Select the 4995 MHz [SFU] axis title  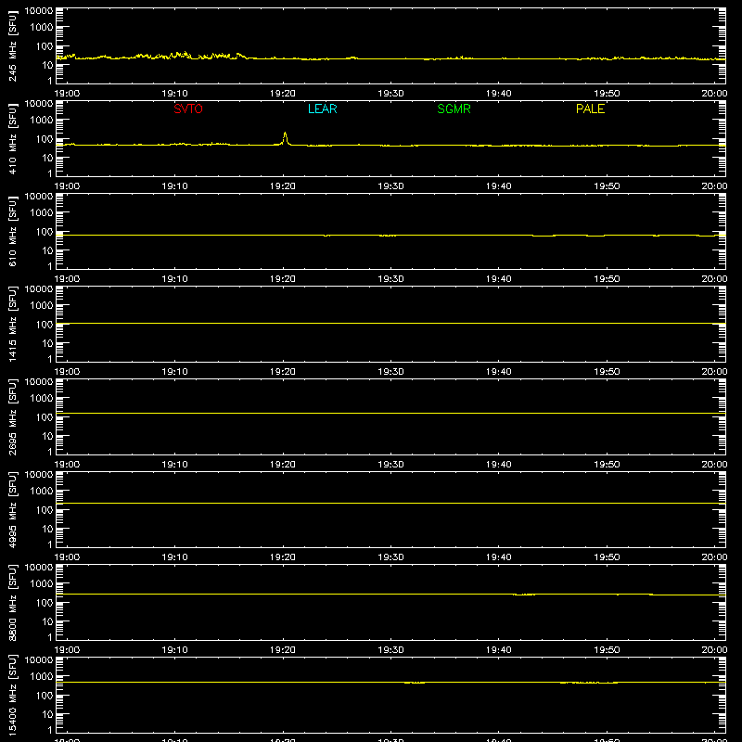13,509
